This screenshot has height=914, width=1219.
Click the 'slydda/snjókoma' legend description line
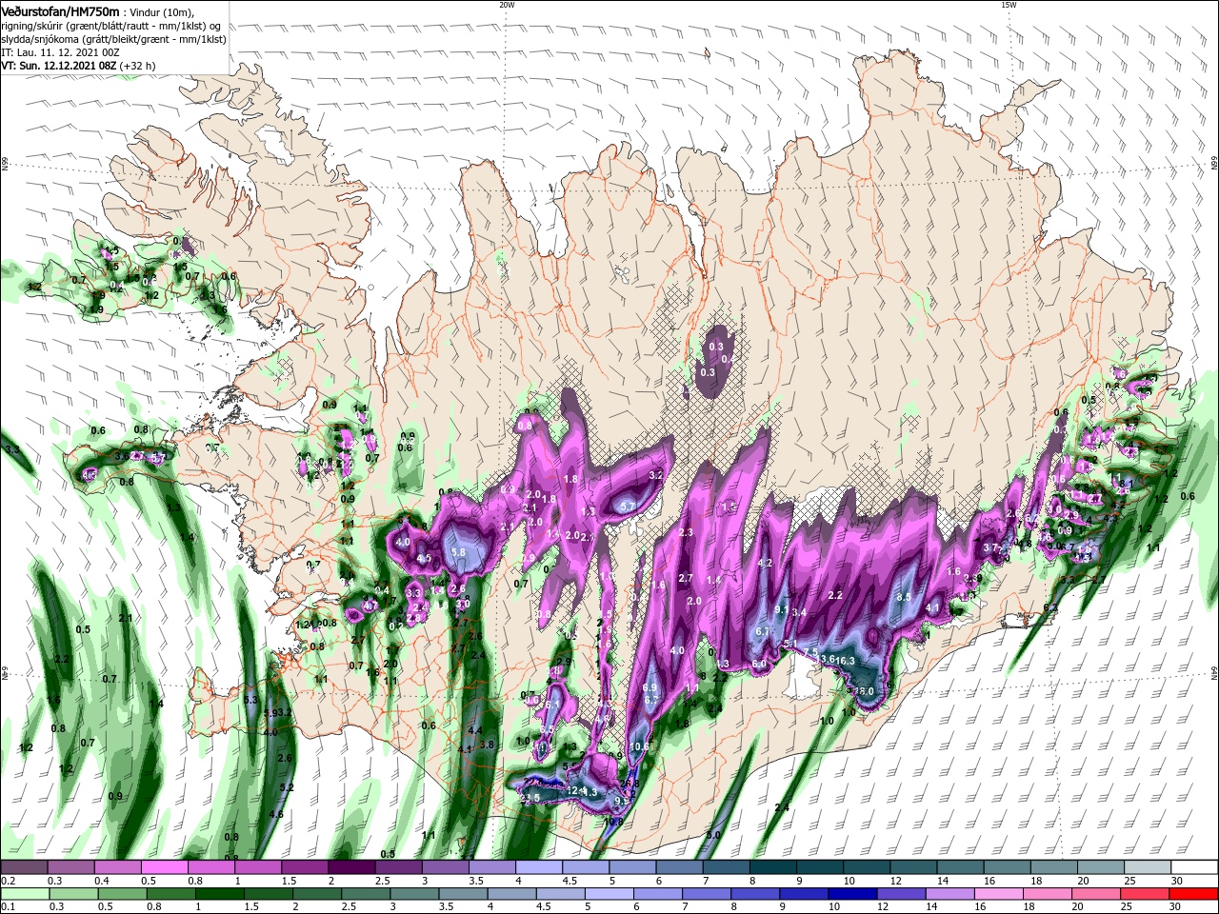[113, 39]
